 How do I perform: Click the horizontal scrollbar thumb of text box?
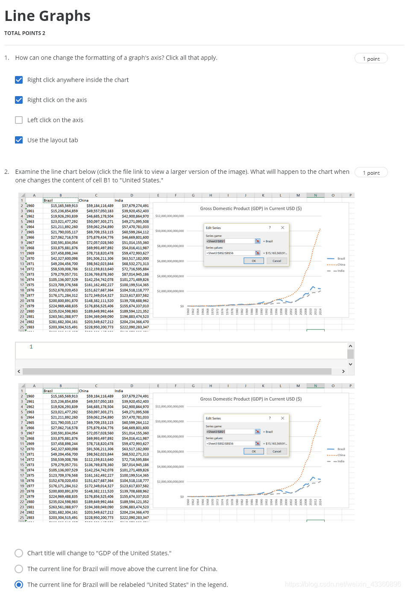click(177, 372)
